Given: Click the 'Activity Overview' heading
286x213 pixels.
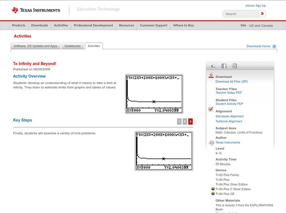Looking at the screenshot, I should tap(29, 76).
